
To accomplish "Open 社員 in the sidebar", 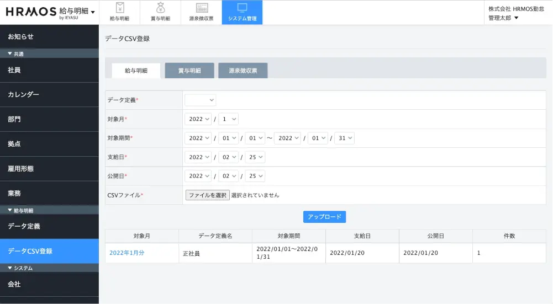I will click(x=49, y=70).
